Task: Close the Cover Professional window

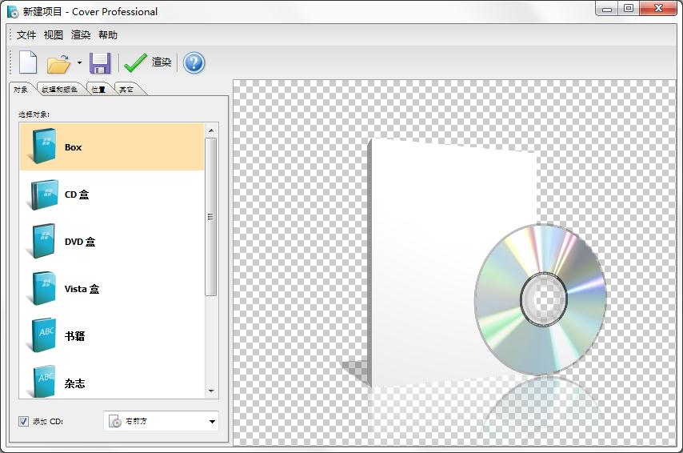Action: 658,8
